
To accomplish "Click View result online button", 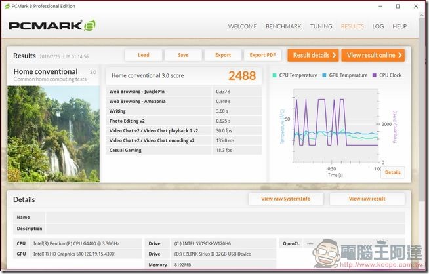I will 373,55.
